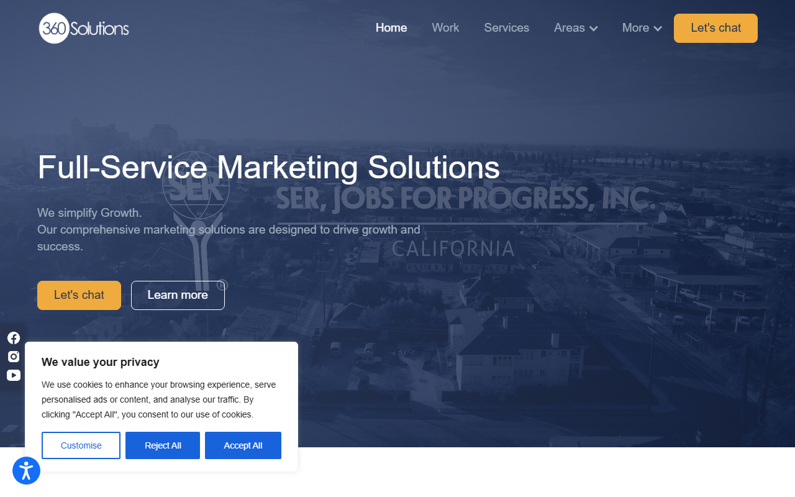Open the Facebook social icon
795x497 pixels.
14,338
